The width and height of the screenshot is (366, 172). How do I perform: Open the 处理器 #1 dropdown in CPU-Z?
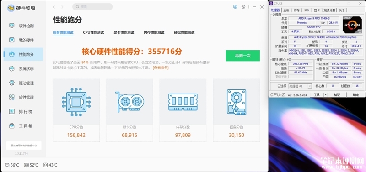(300, 86)
